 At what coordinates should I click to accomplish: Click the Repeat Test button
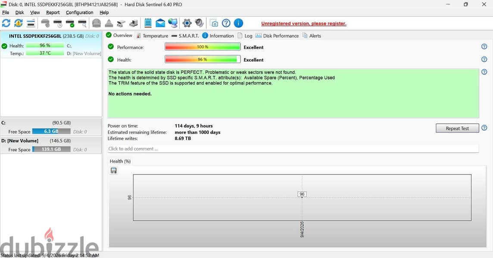pos(457,128)
